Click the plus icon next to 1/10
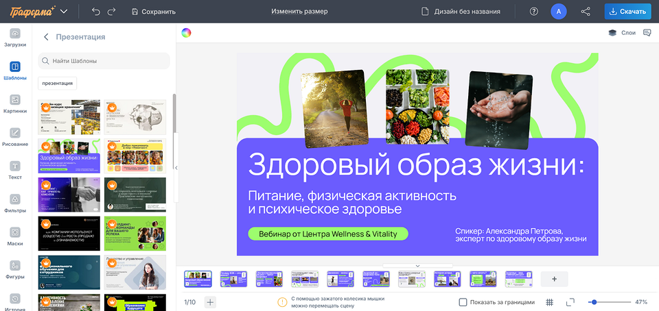Screen dimensions: 659x311 point(210,302)
